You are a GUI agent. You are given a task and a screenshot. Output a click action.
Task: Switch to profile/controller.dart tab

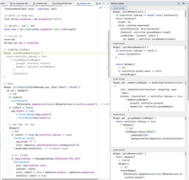[63, 3]
